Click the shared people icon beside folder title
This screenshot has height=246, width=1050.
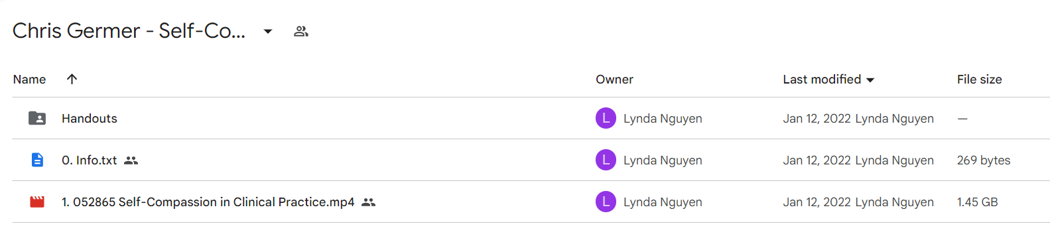point(301,31)
